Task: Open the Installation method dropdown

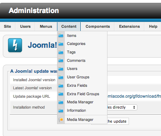Action: click(122, 107)
